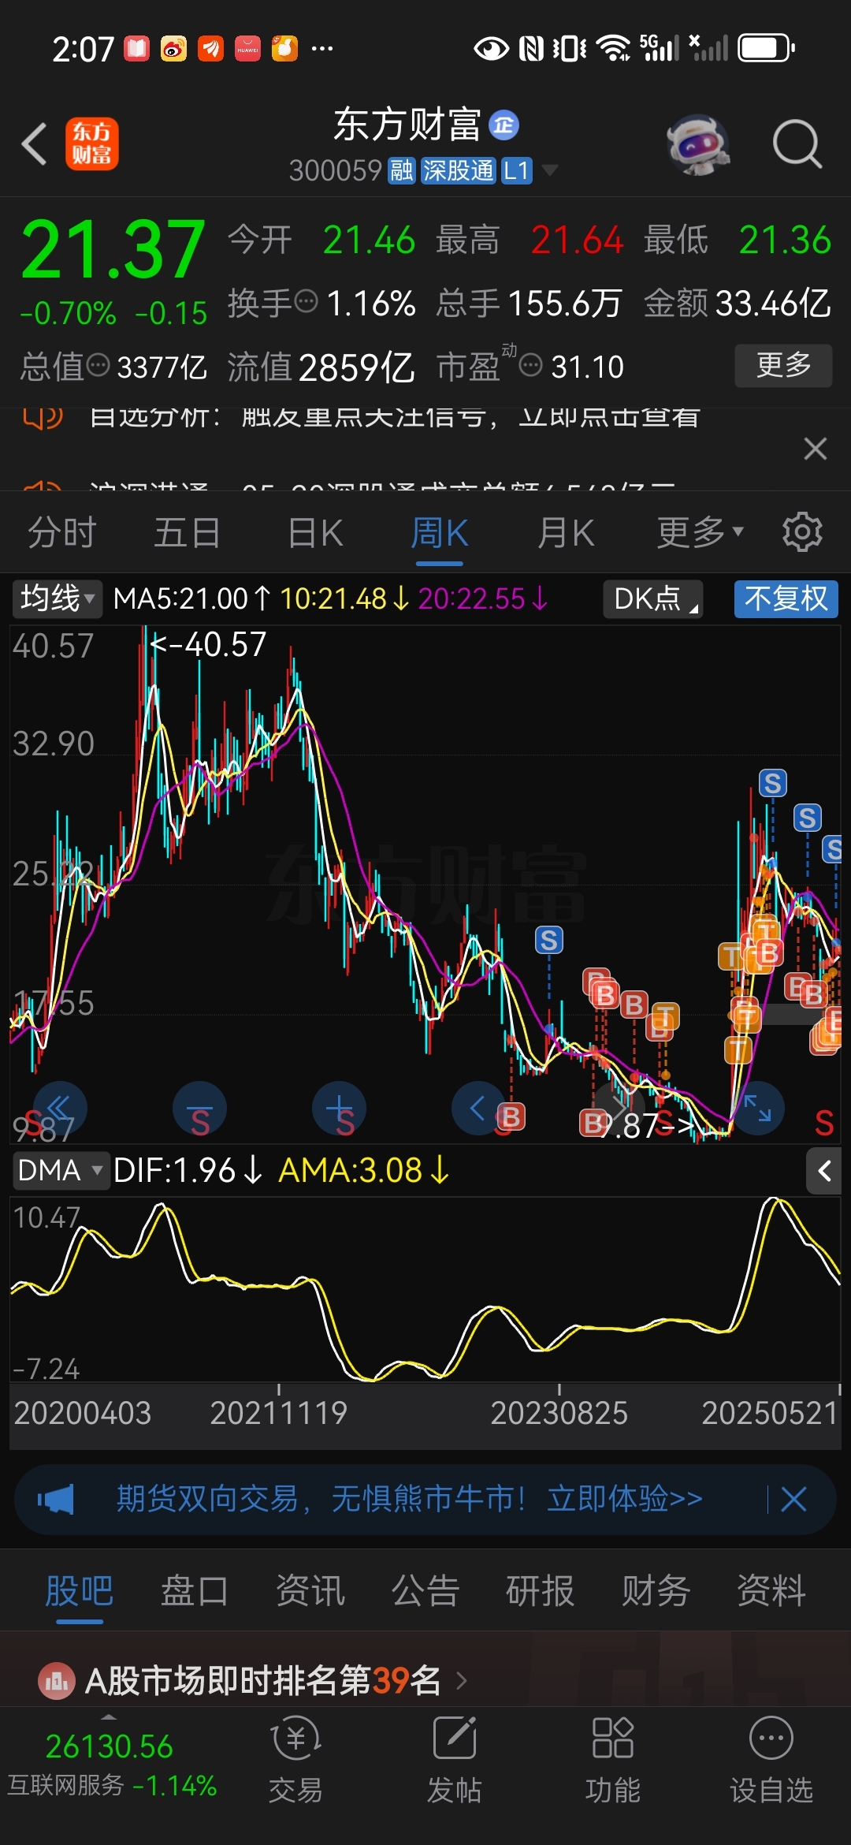Screen dimensions: 851x1845
Task: Switch to 月K chart tab
Action: point(565,533)
